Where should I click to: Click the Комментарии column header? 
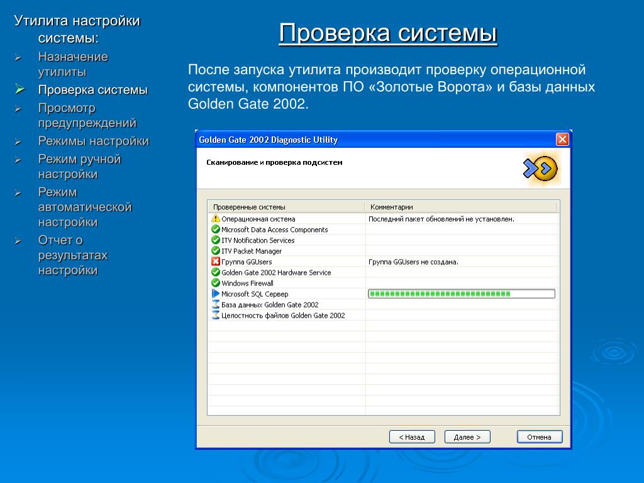coord(461,207)
